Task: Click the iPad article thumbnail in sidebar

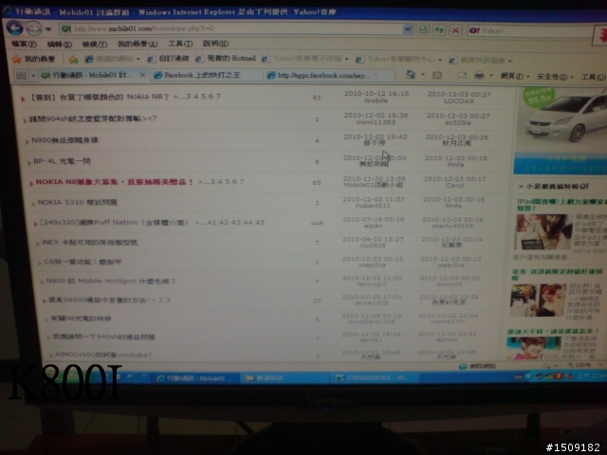Action: pos(543,231)
